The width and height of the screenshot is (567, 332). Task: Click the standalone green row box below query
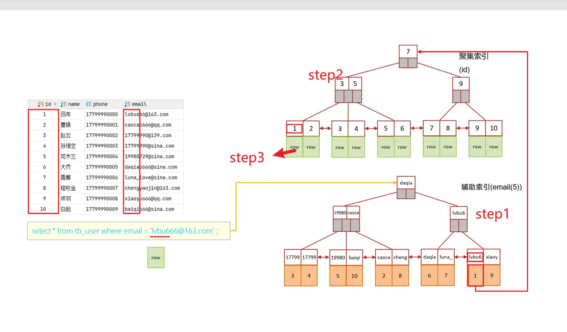(x=156, y=257)
